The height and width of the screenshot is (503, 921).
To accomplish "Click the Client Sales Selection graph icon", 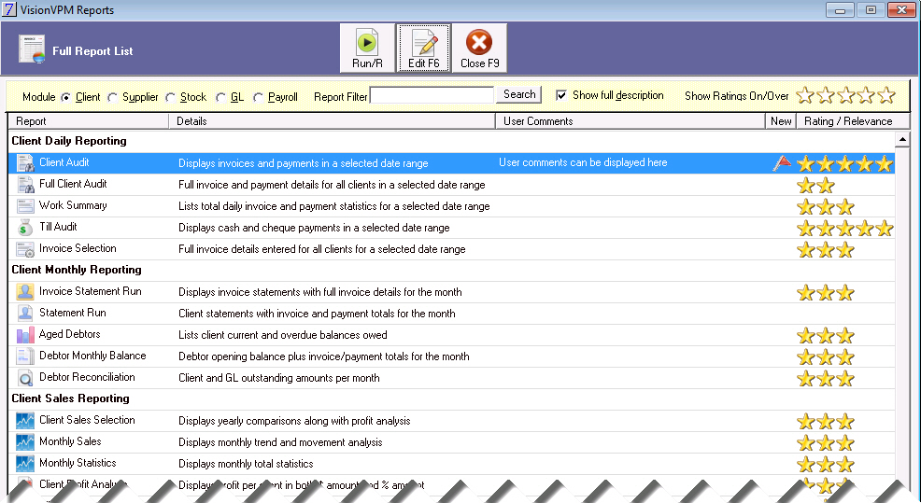I will click(x=25, y=421).
